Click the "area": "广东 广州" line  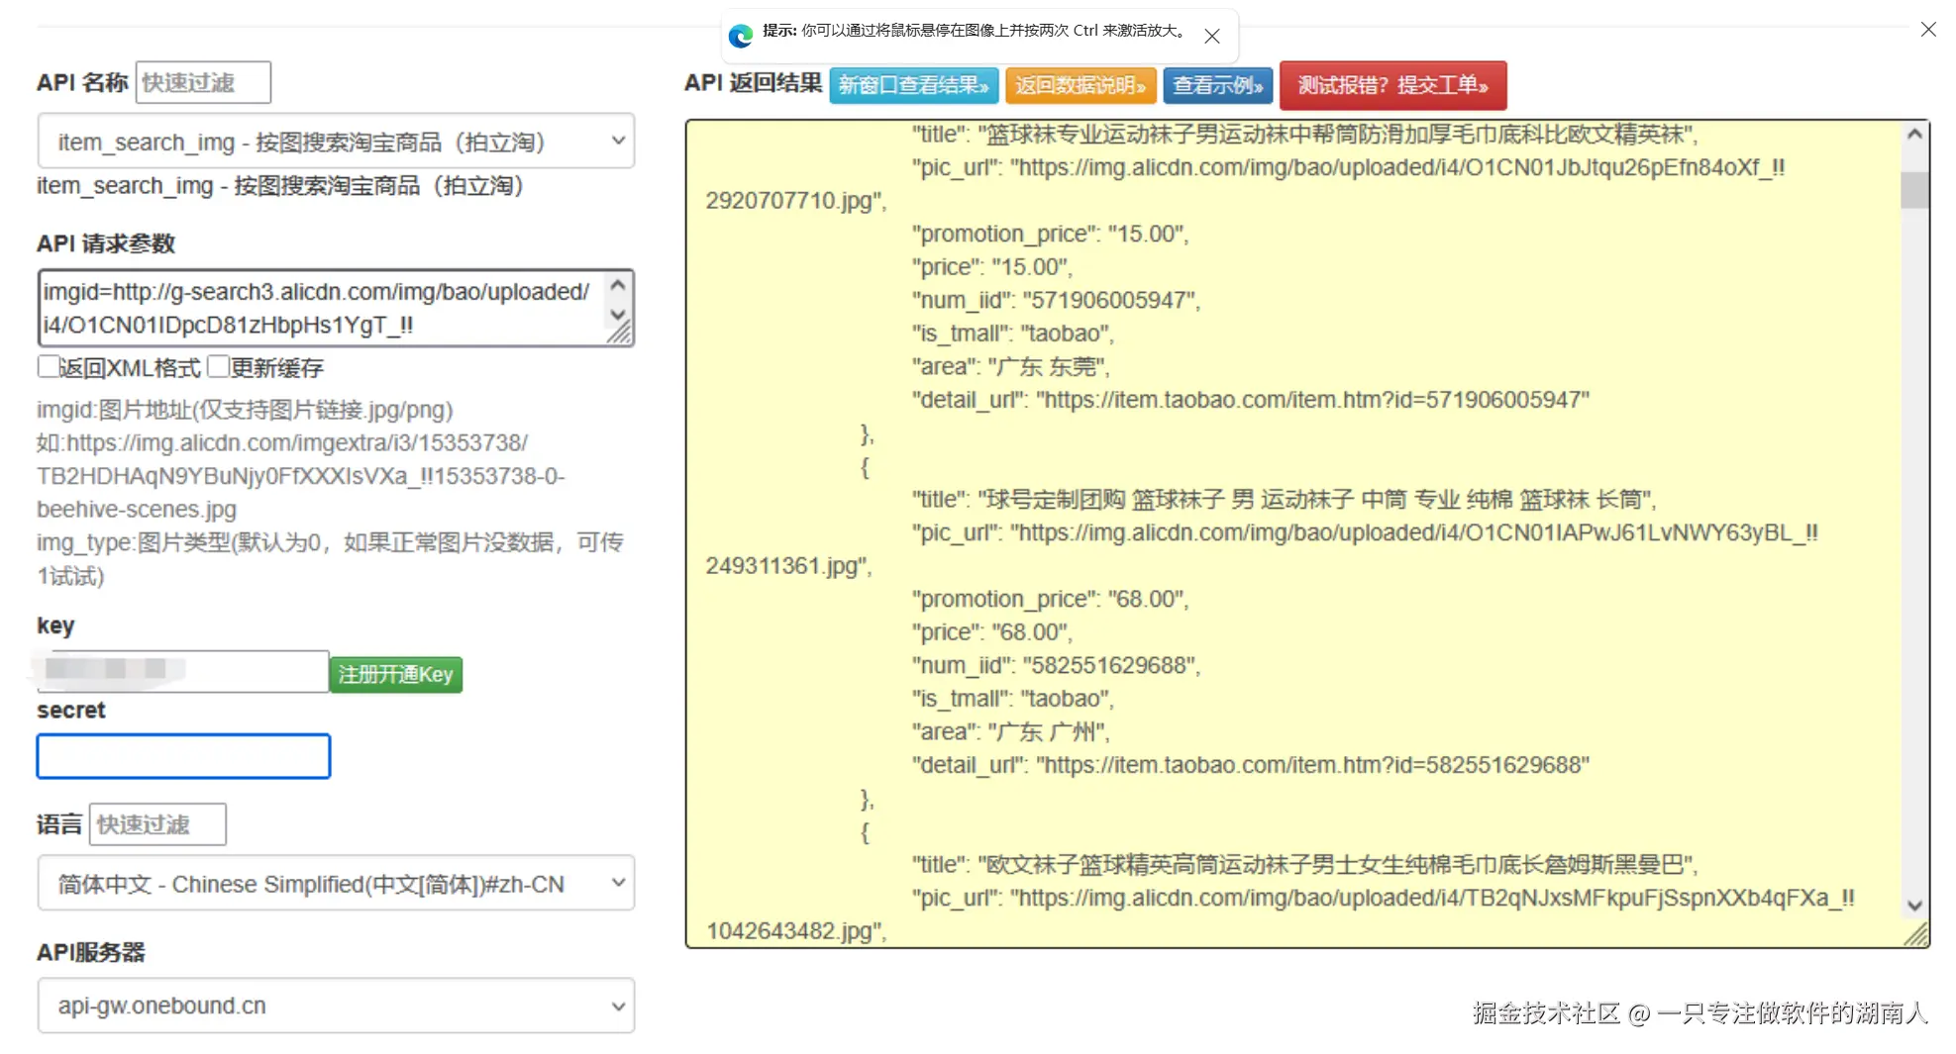pos(1011,731)
